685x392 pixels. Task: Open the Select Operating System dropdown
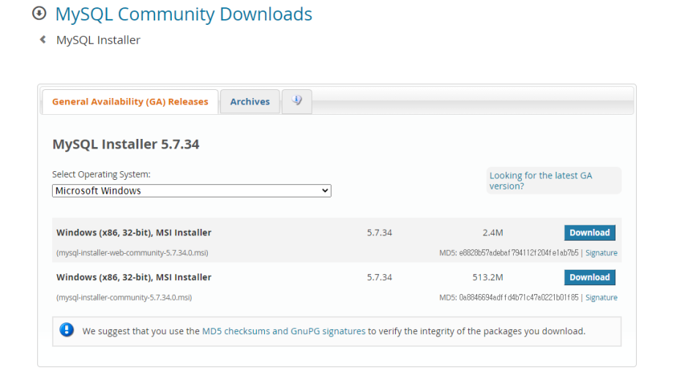click(191, 191)
